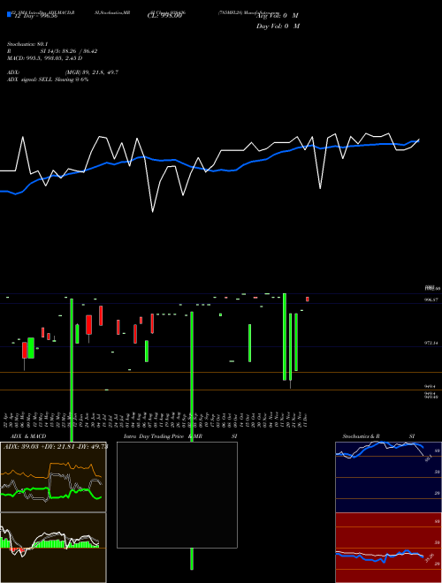Click the 'Stochastics & RSI' panel title
Image resolution: width=442 pixels, height=583 pixels.
point(378,436)
